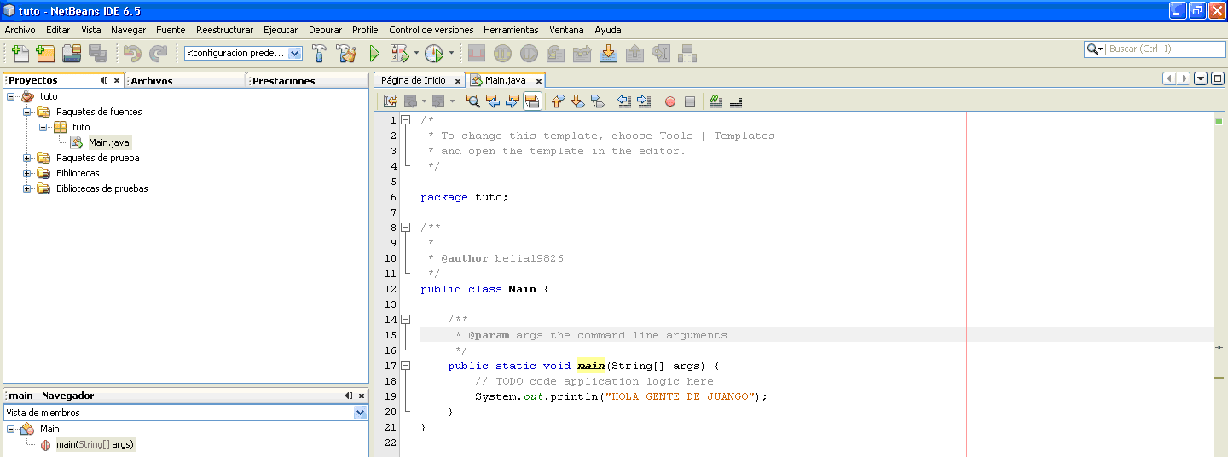Expand Paquetes de prueba node
The image size is (1228, 457).
(27, 158)
